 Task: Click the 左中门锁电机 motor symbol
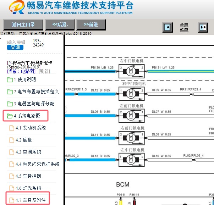pos(132,160)
